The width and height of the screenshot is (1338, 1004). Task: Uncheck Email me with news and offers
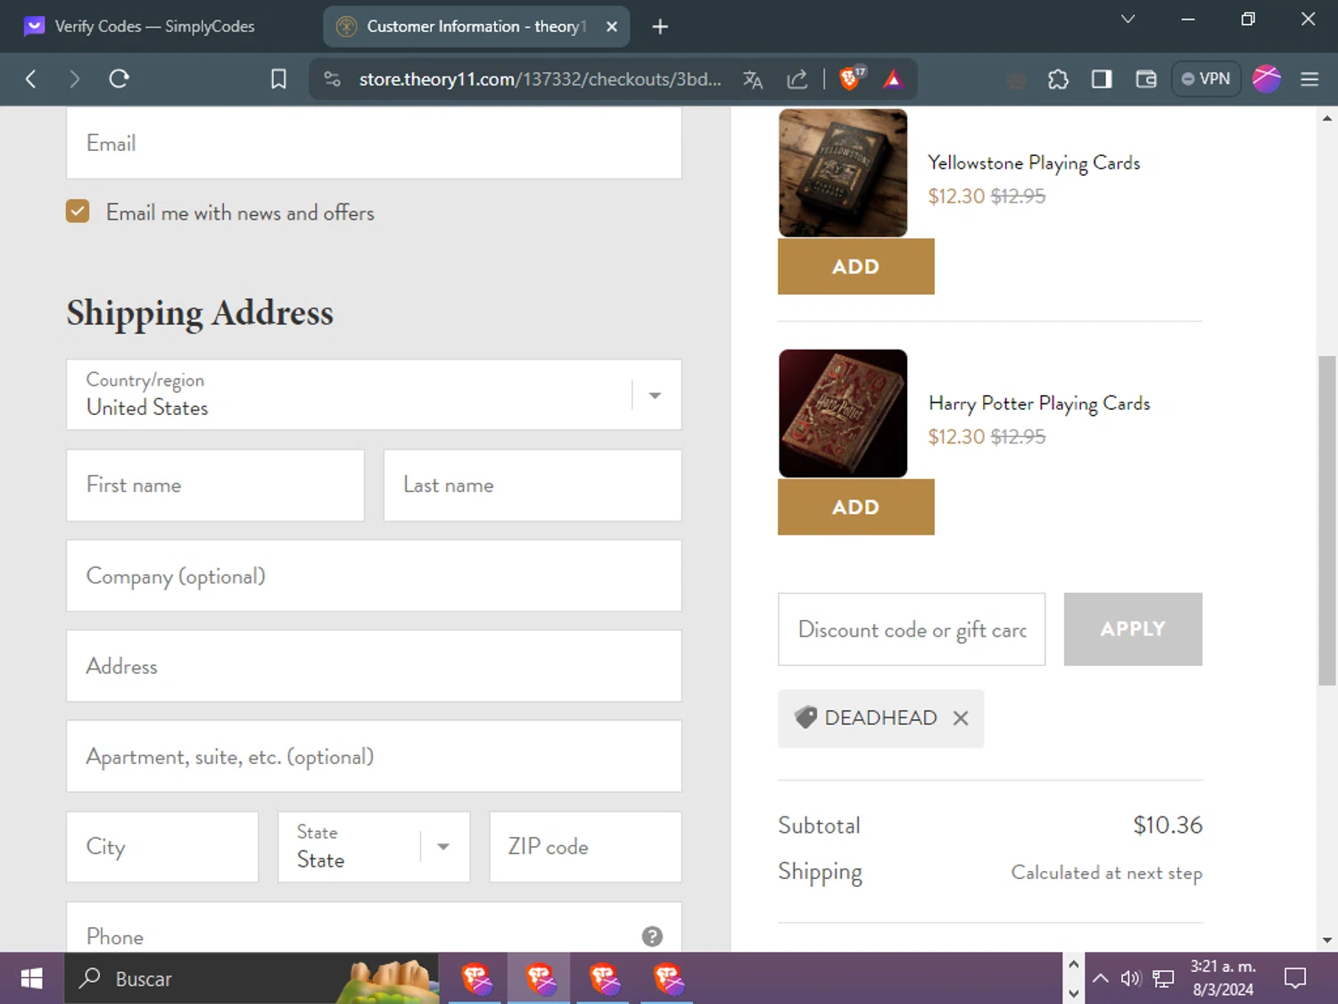point(78,212)
